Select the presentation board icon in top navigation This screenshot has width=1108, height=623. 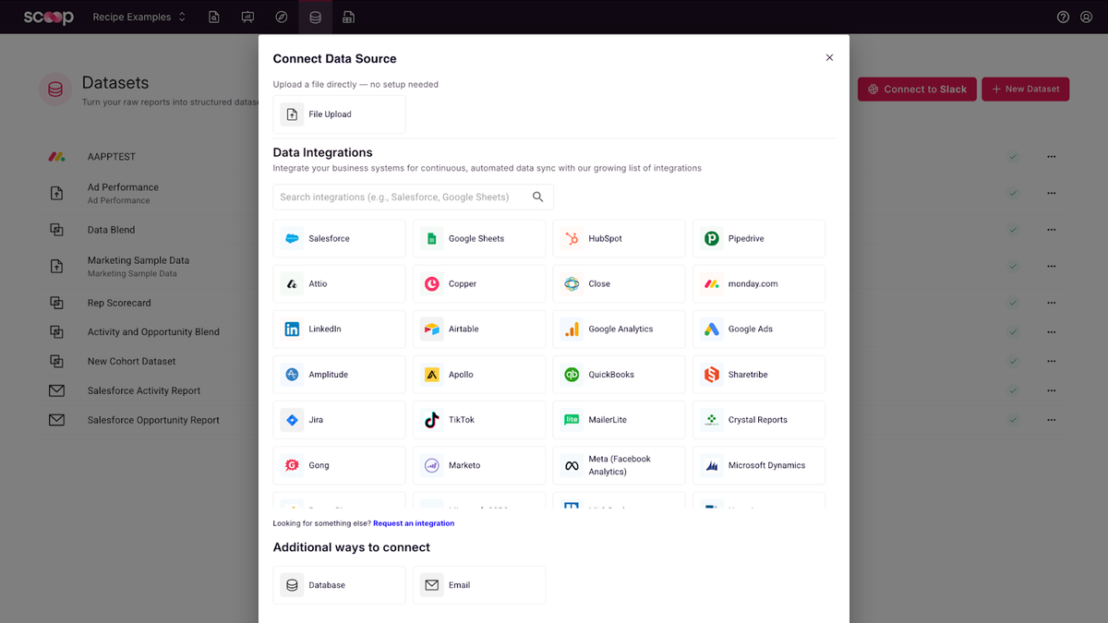point(247,17)
